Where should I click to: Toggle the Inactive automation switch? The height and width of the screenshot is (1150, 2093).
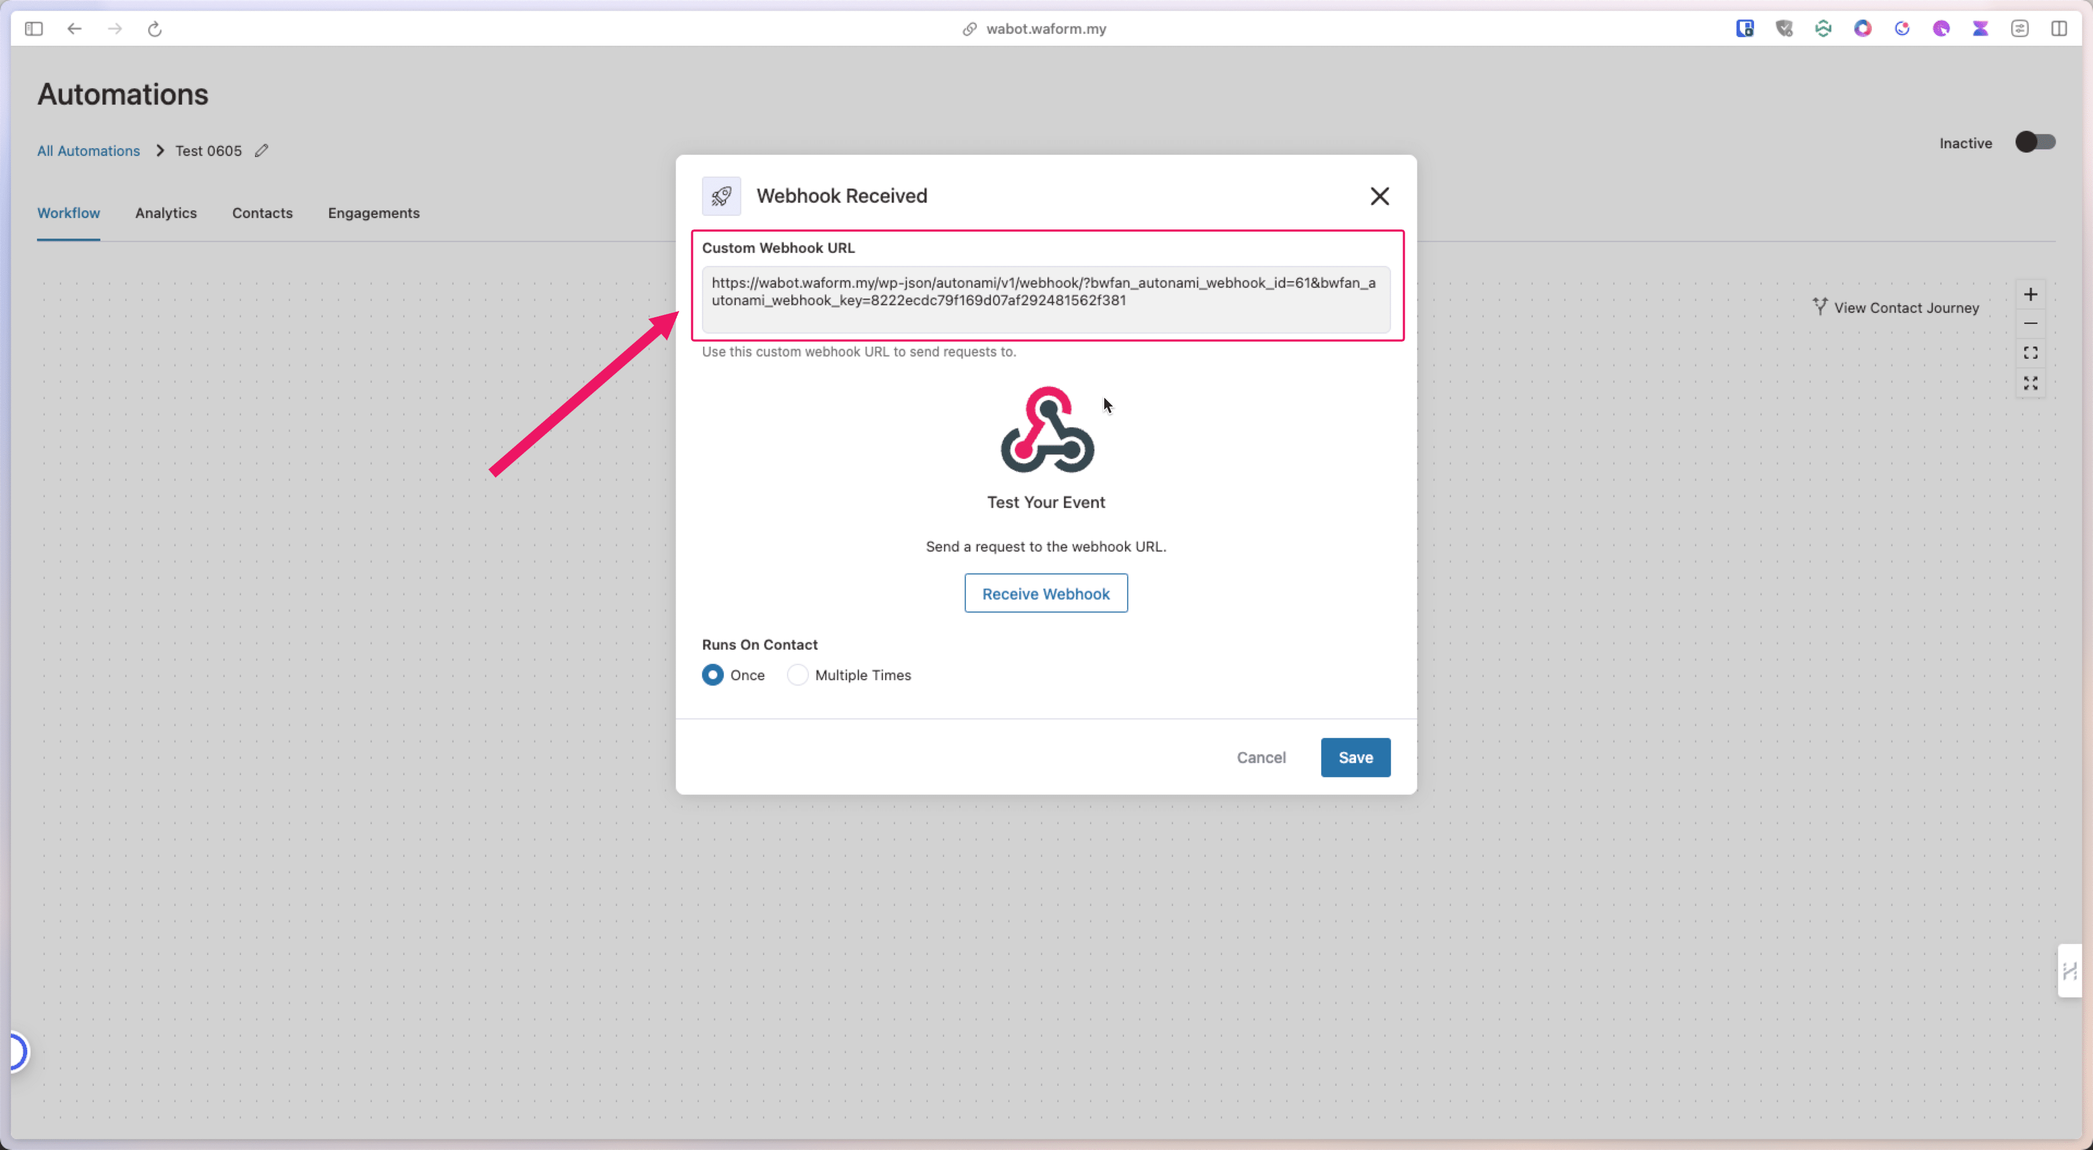2035,142
